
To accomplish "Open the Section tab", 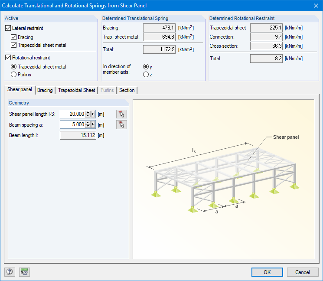I will tap(127, 90).
